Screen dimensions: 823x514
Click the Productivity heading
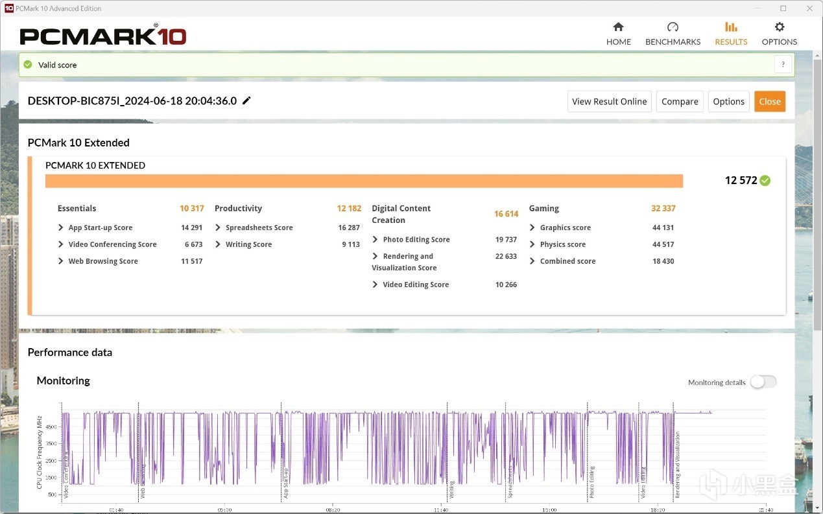coord(238,208)
